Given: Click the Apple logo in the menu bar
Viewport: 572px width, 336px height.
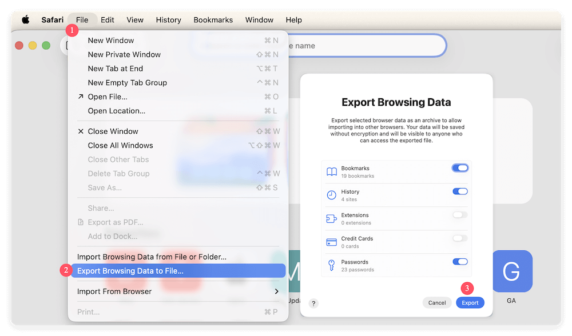Looking at the screenshot, I should point(25,19).
